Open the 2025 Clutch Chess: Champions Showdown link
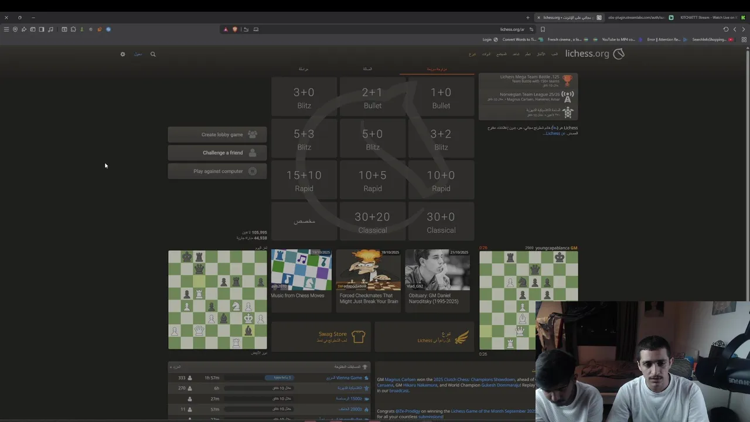750x422 pixels. pos(475,379)
